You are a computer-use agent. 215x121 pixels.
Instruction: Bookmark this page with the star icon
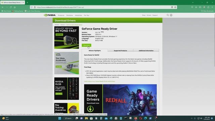(175, 7)
